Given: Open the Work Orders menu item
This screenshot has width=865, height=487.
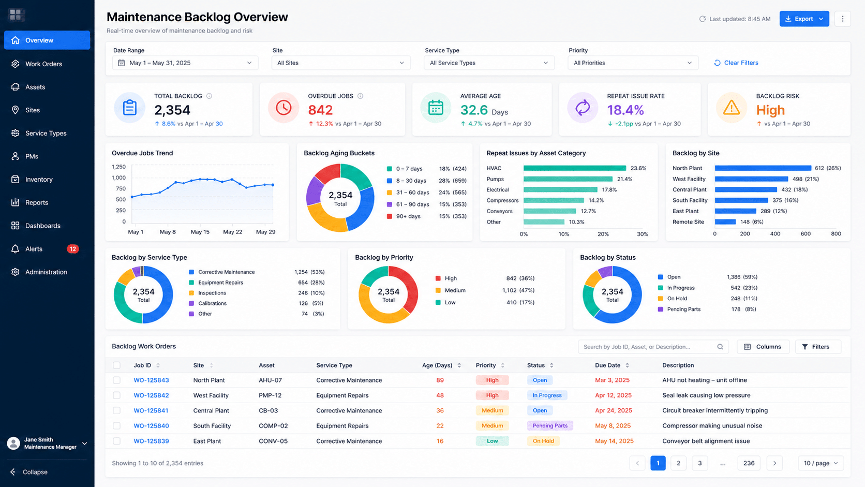Looking at the screenshot, I should point(47,64).
